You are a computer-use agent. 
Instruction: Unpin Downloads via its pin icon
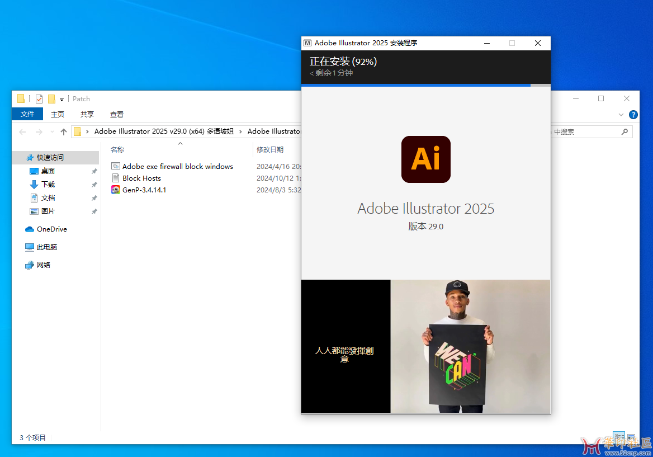click(x=94, y=185)
